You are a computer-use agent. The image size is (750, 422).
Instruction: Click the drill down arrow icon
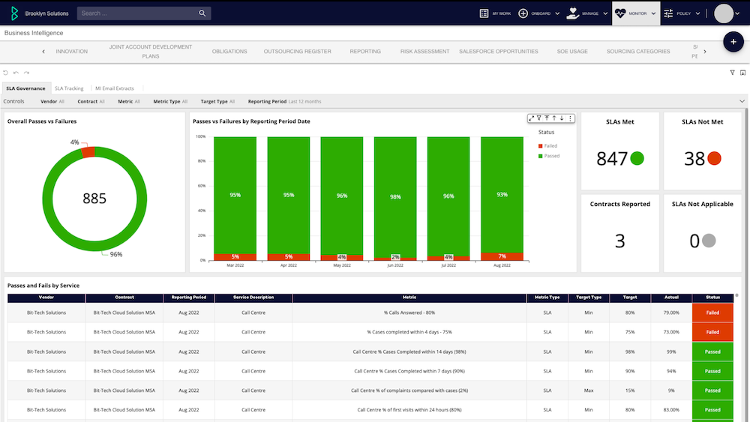click(x=562, y=118)
